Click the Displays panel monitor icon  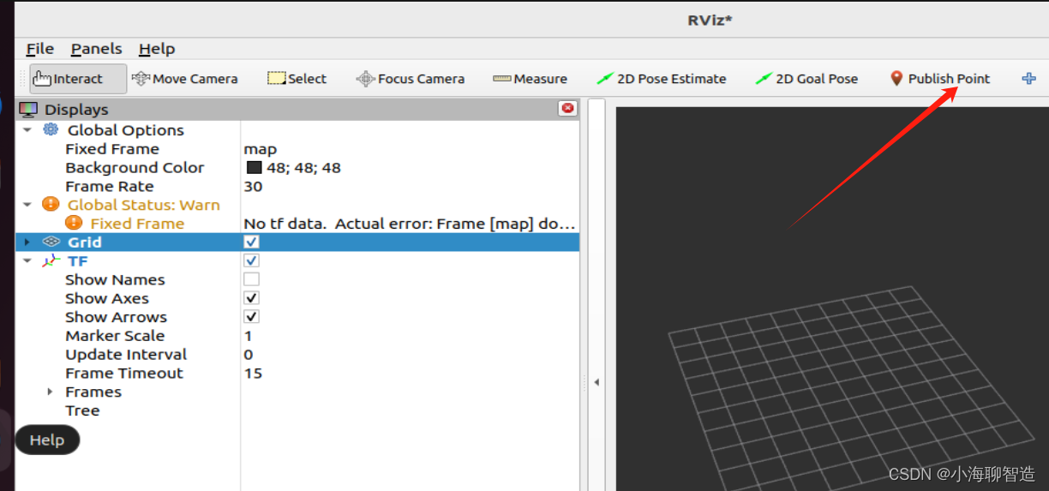tap(28, 110)
